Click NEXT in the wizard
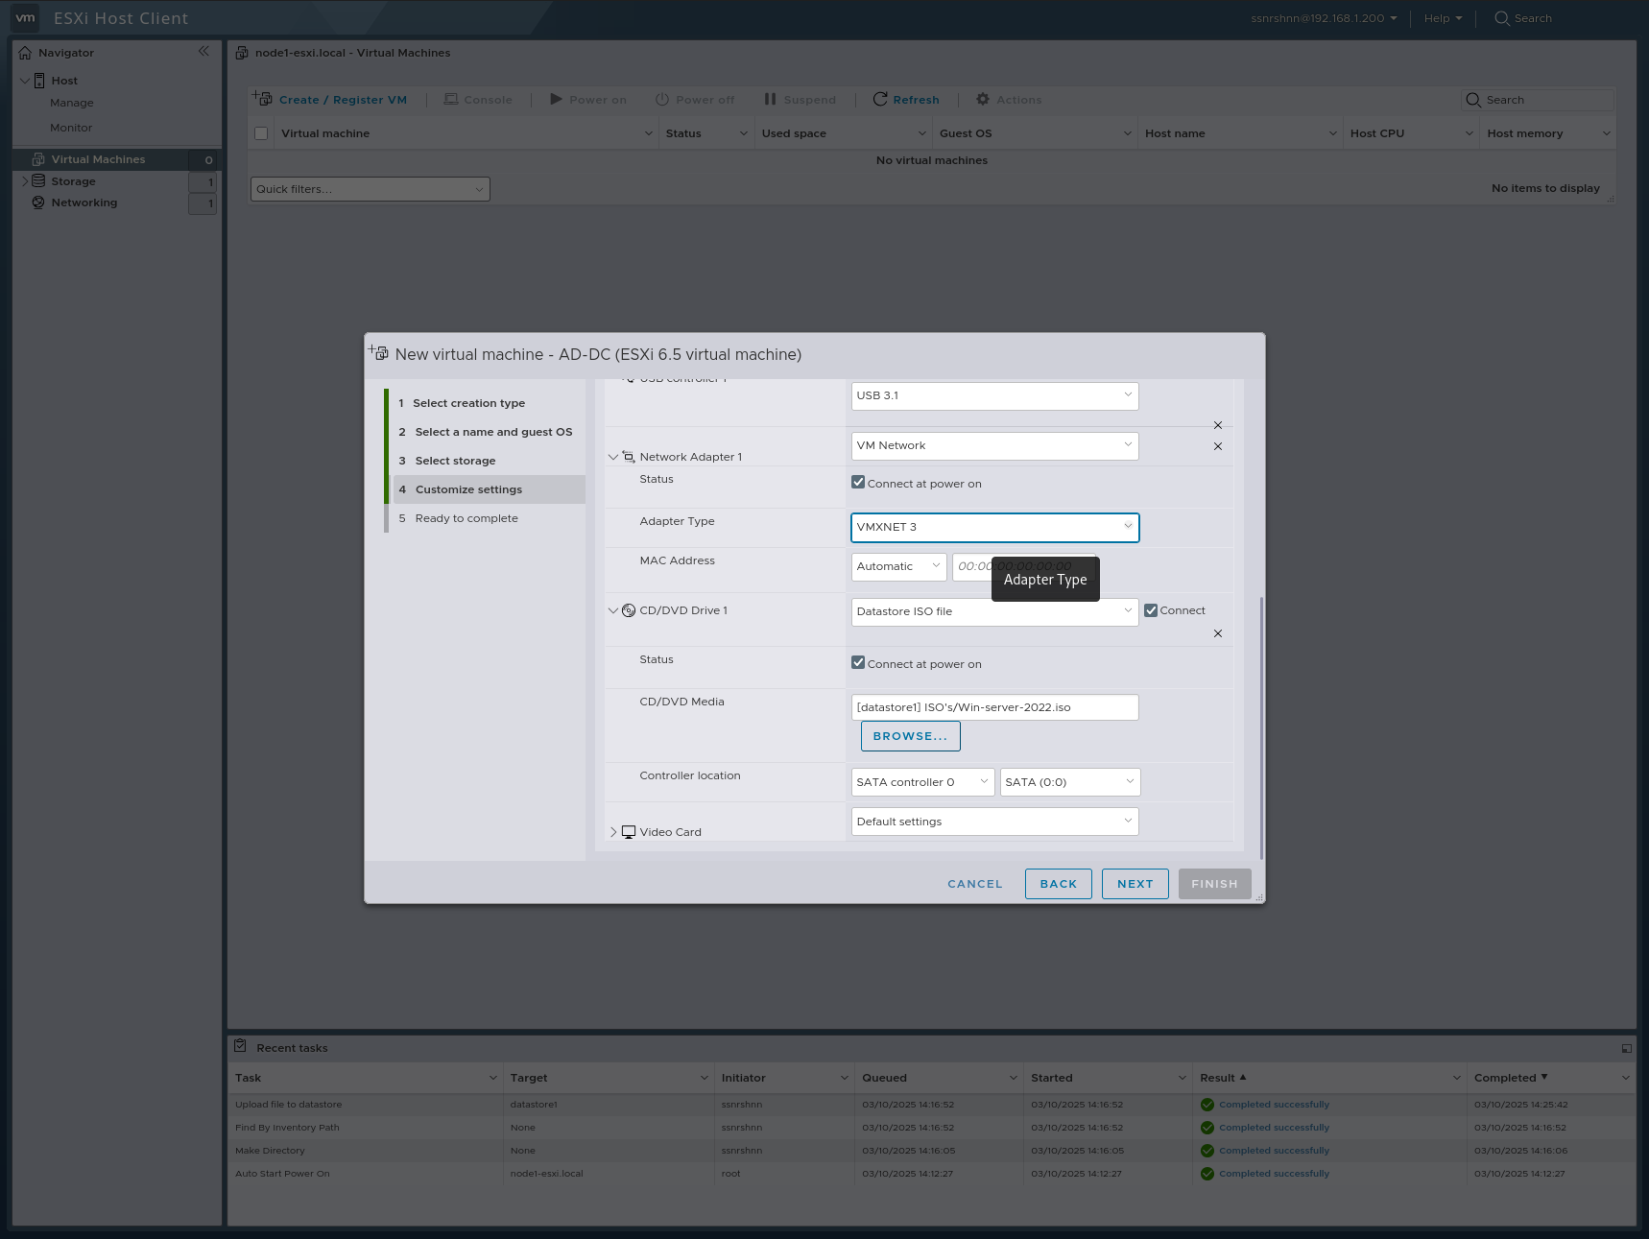 pos(1135,883)
